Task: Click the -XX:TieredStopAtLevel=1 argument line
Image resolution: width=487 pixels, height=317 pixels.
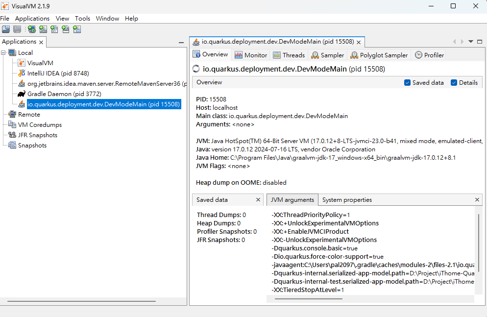Action: (308, 290)
